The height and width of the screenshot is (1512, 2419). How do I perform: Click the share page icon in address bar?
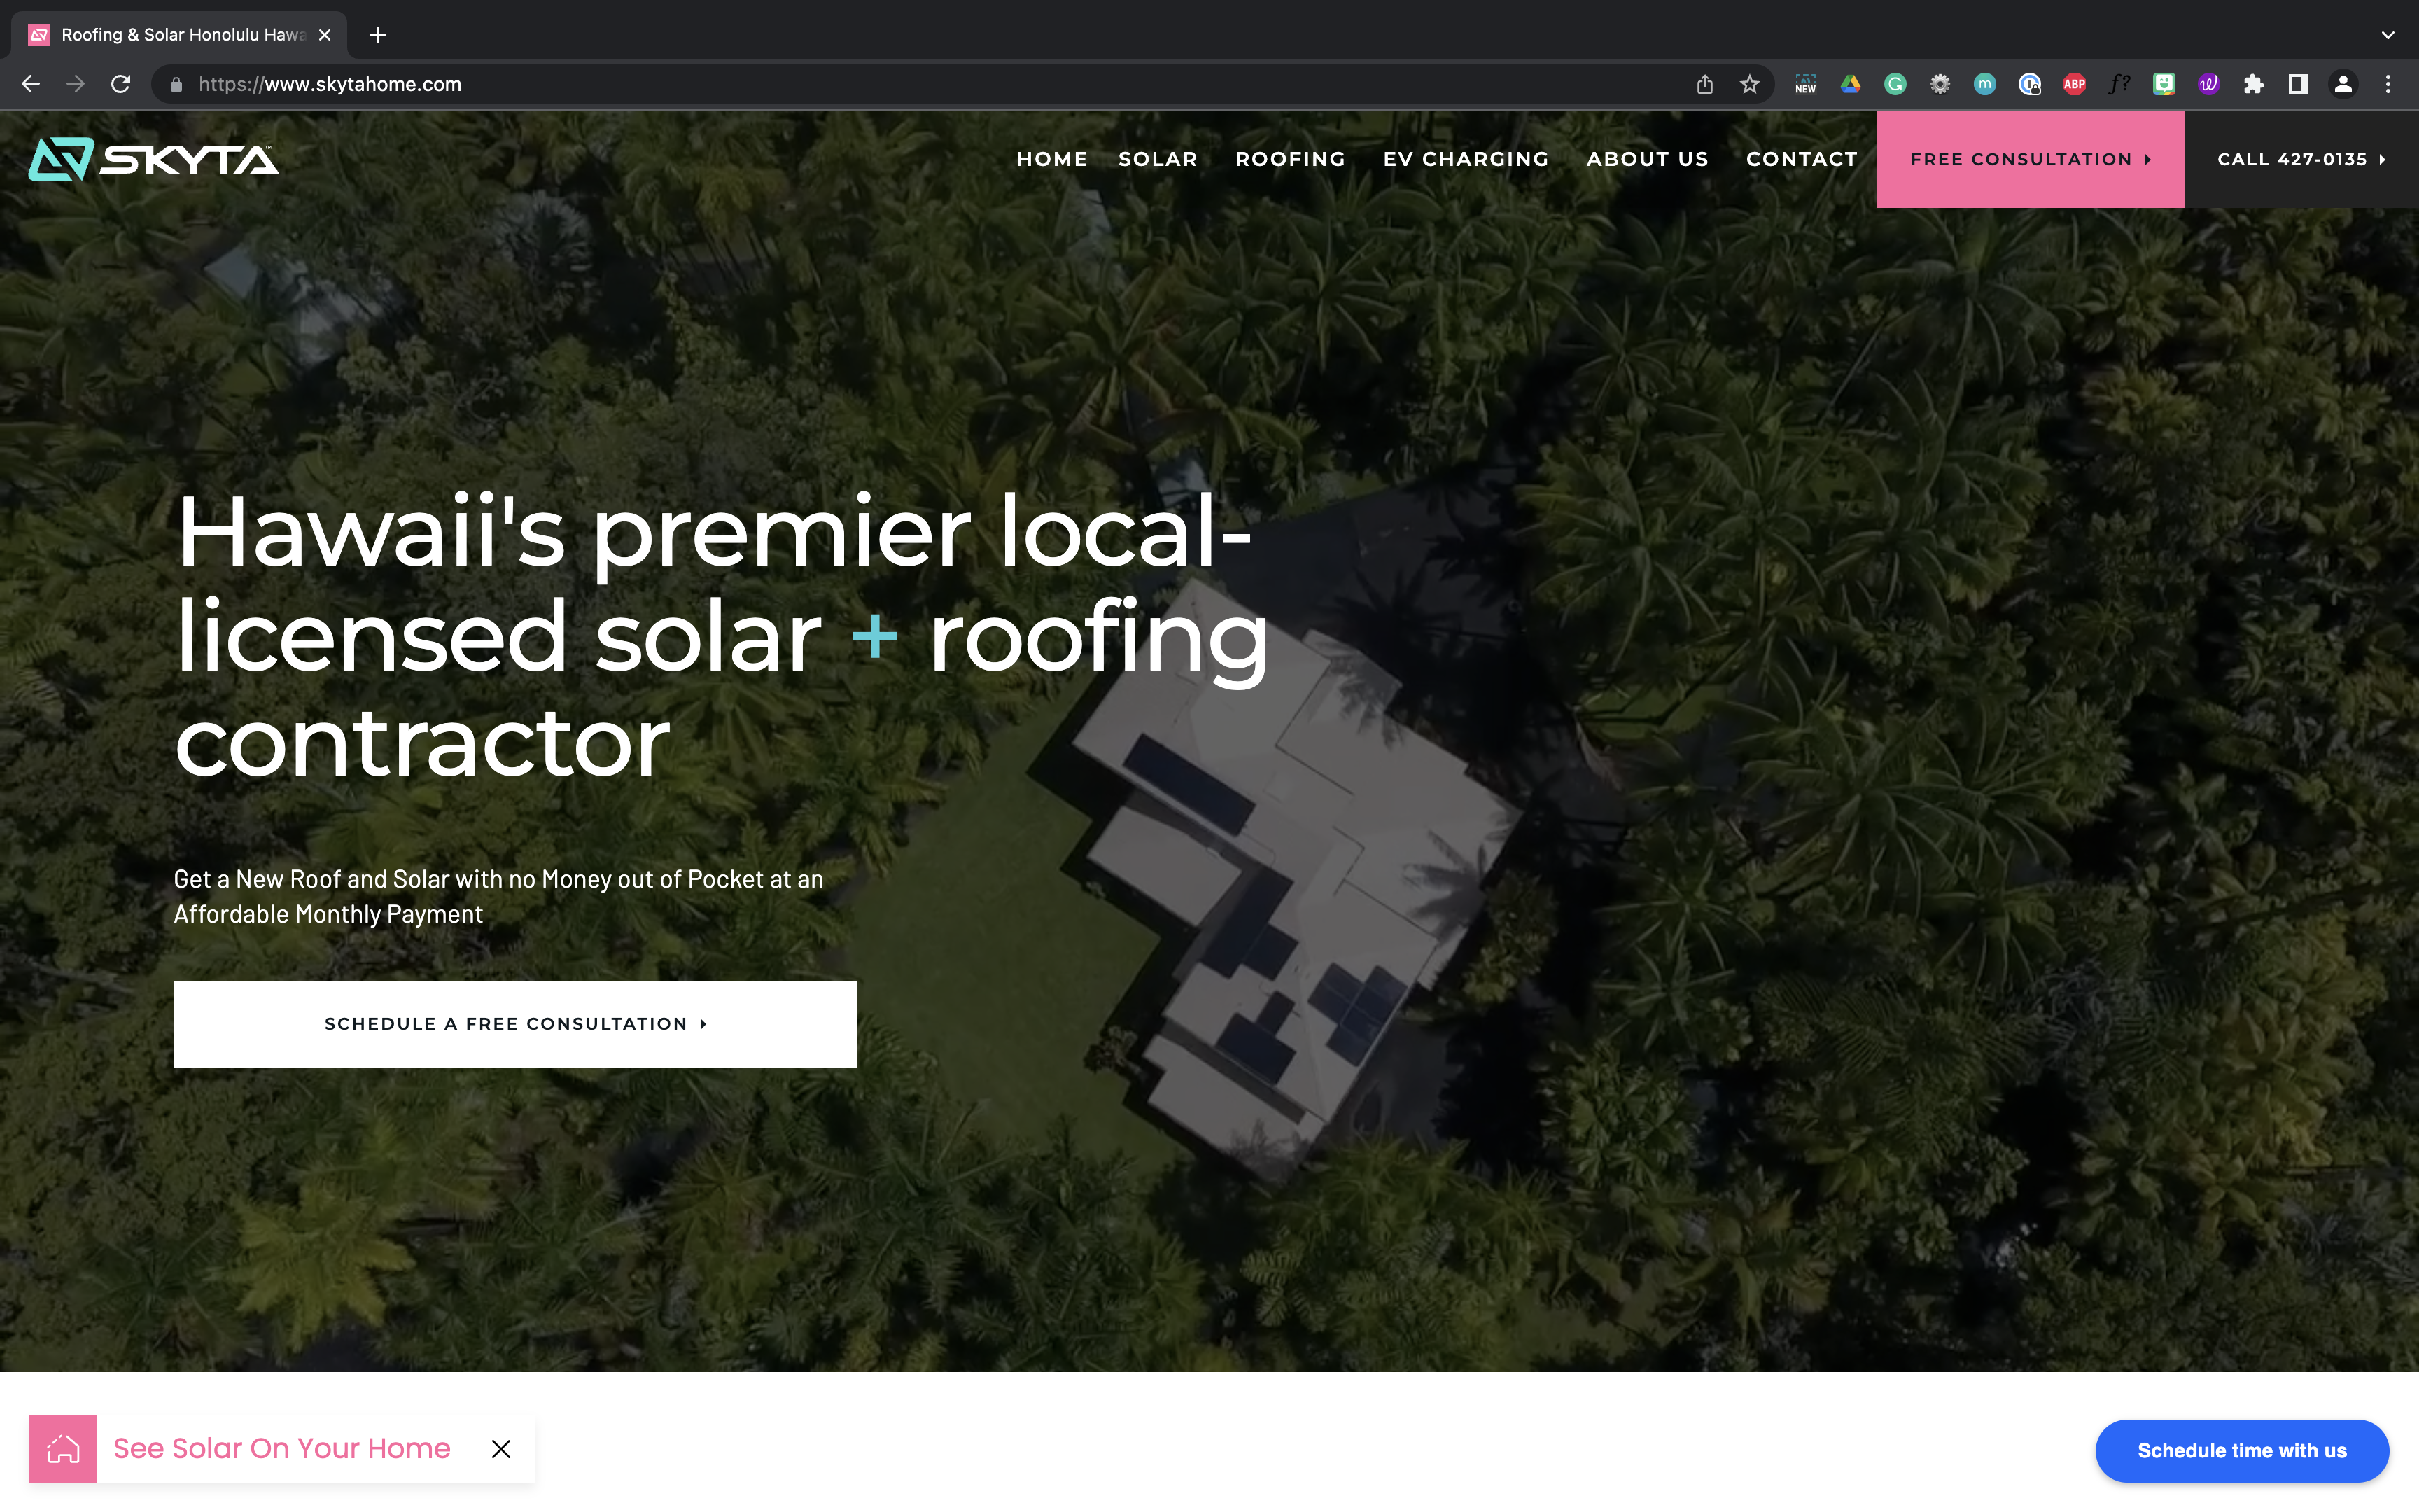tap(1704, 85)
